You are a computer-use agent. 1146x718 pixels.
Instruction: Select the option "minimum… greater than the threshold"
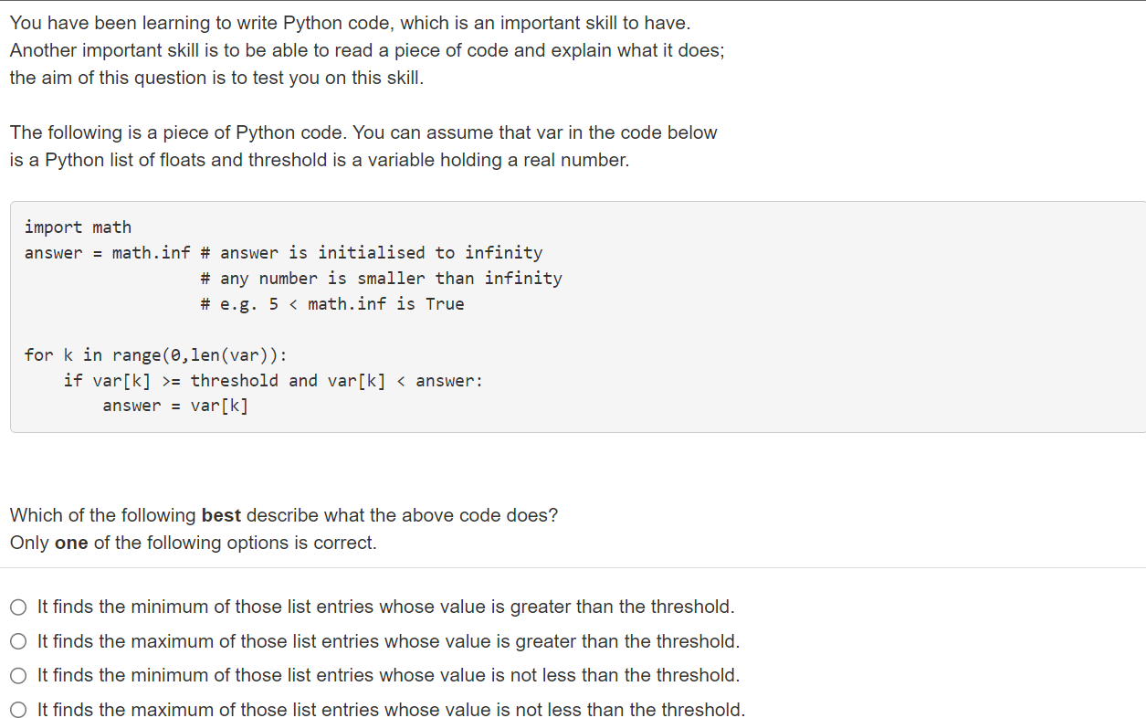pos(19,607)
